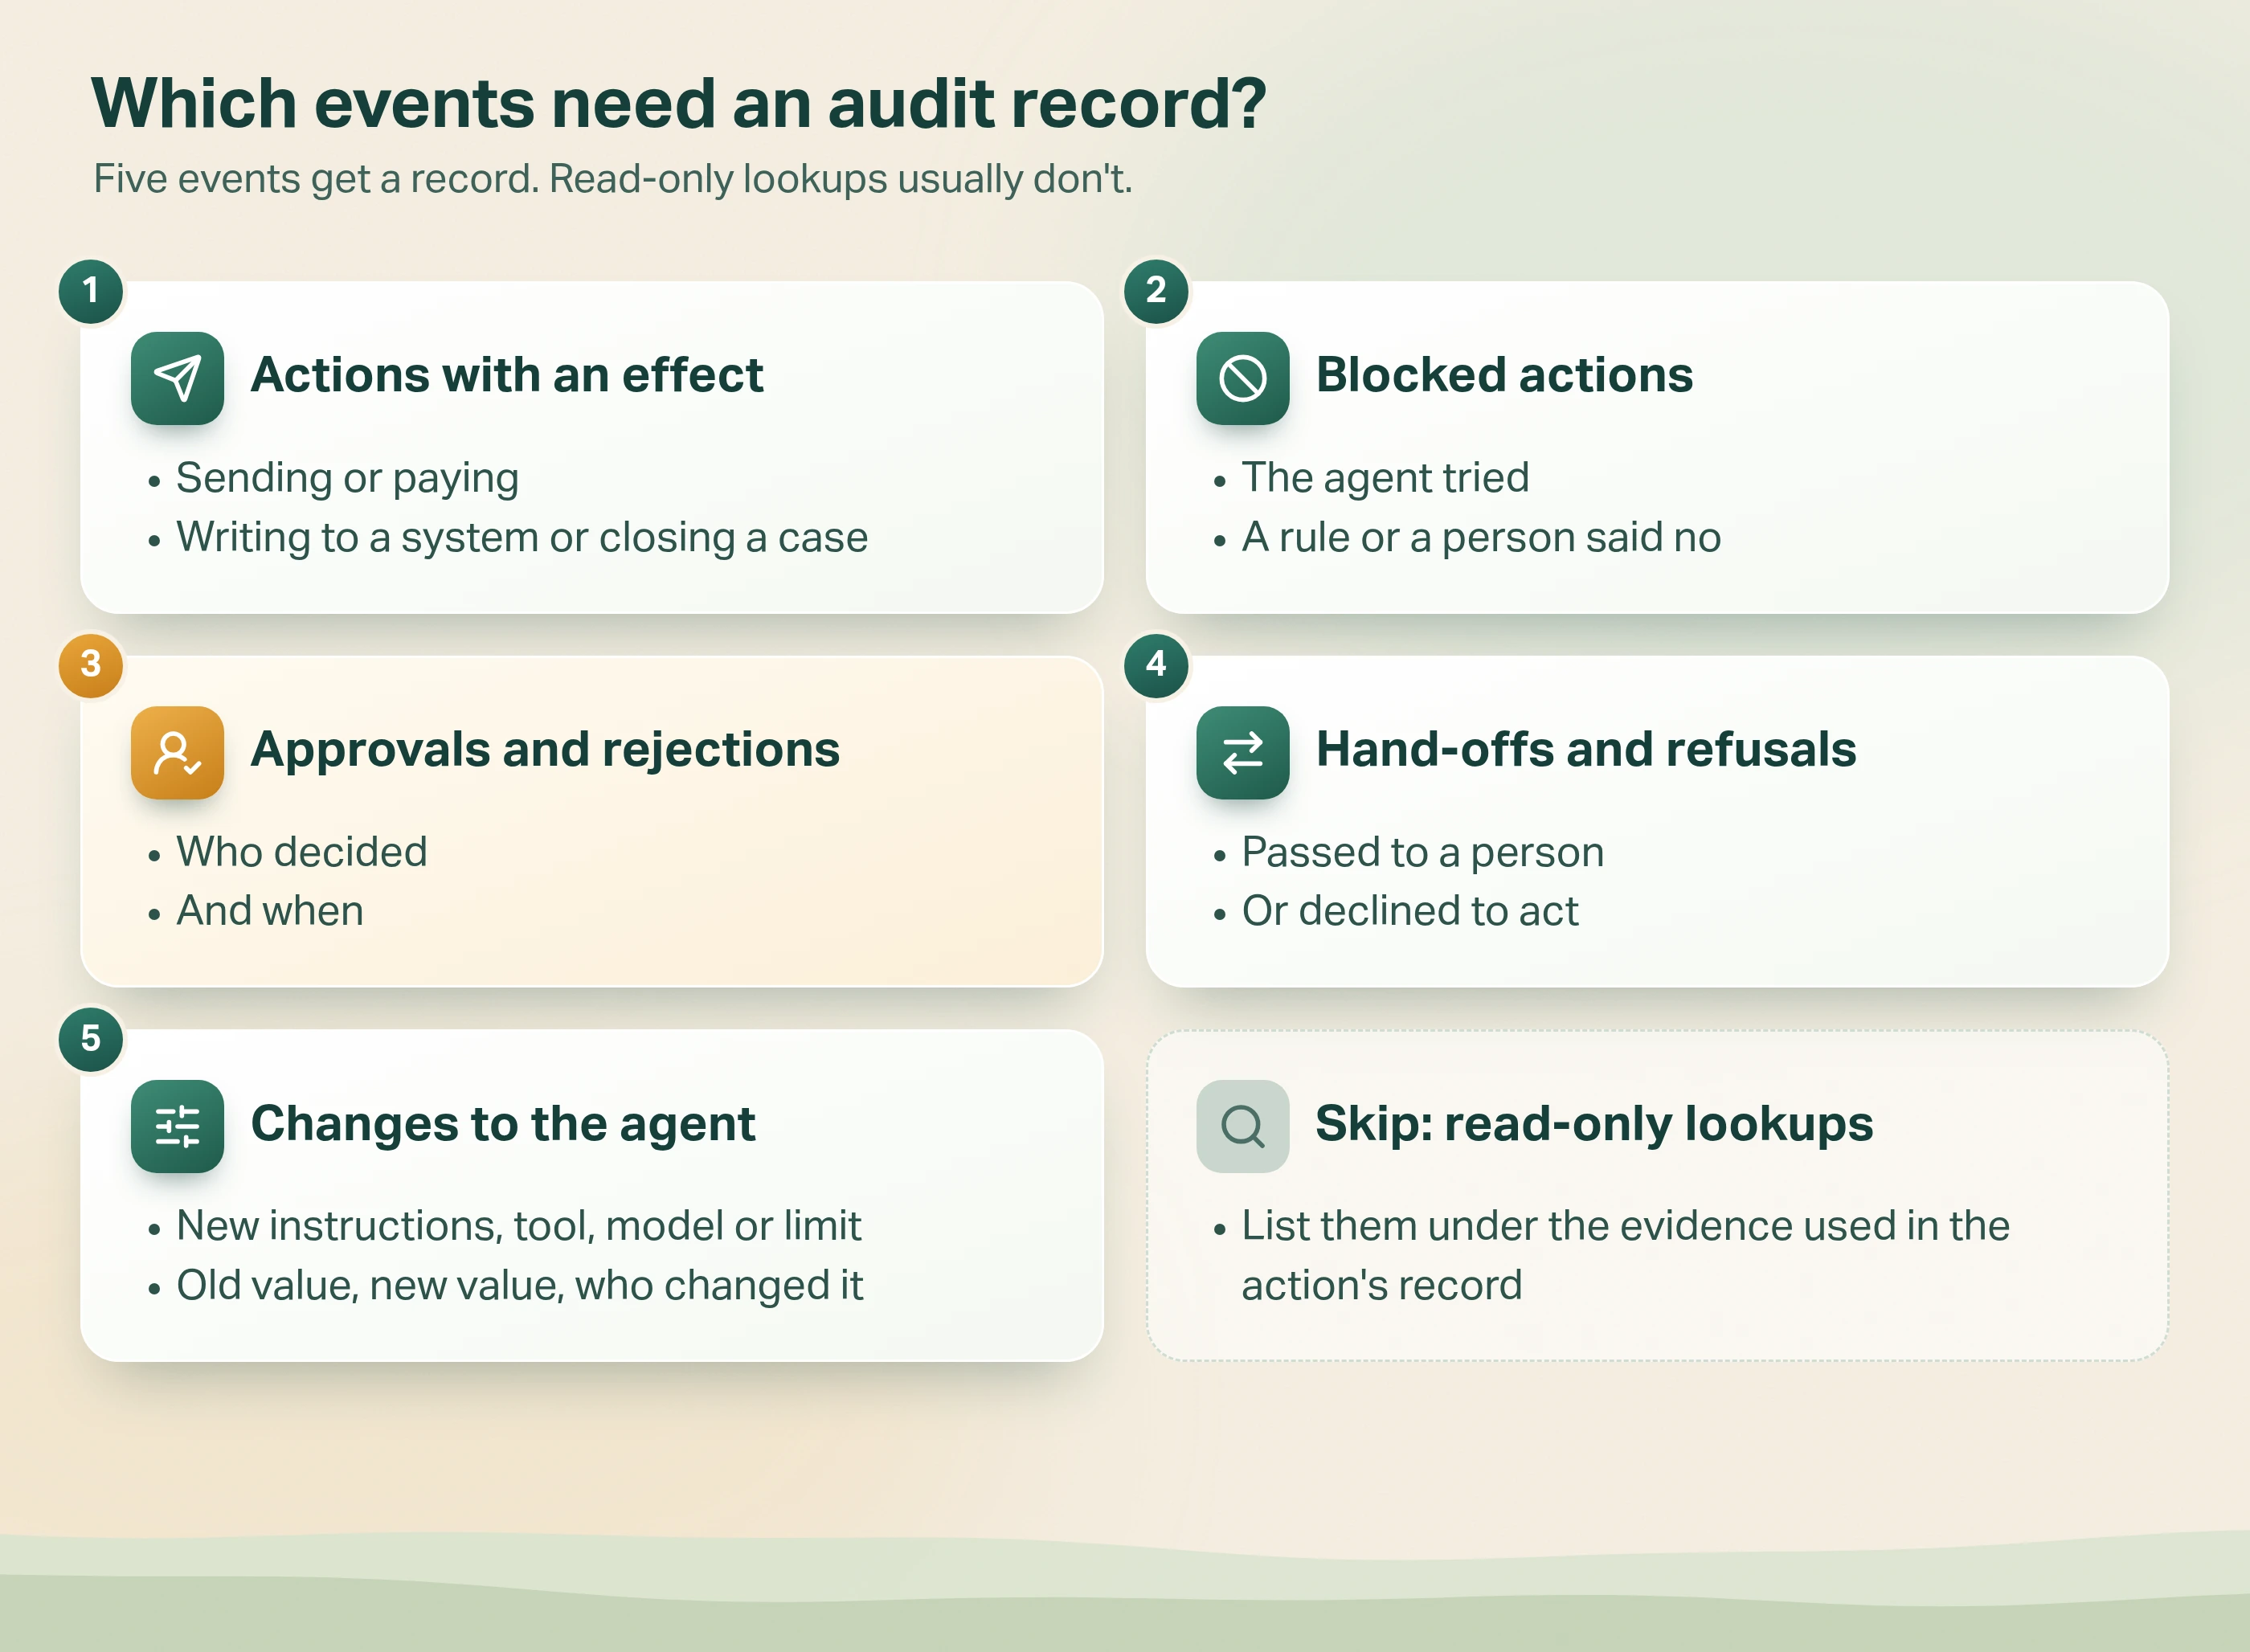Click bullet 'Passed to a person'
The width and height of the screenshot is (2250, 1652).
click(1423, 853)
